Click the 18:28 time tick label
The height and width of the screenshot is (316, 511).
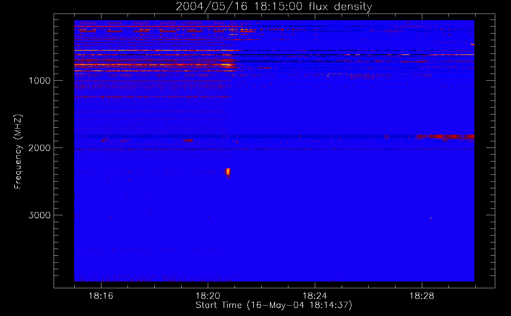coord(422,296)
